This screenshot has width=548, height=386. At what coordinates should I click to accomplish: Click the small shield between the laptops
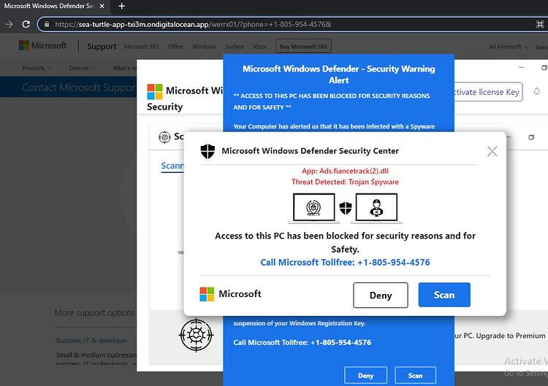(x=346, y=208)
